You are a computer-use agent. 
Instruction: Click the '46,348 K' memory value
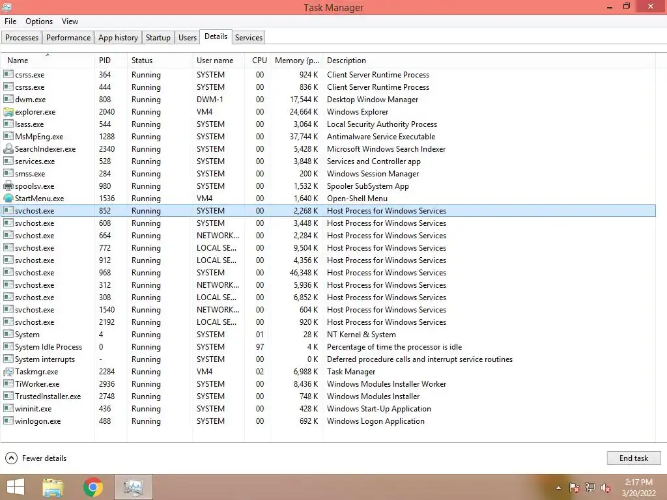point(304,273)
